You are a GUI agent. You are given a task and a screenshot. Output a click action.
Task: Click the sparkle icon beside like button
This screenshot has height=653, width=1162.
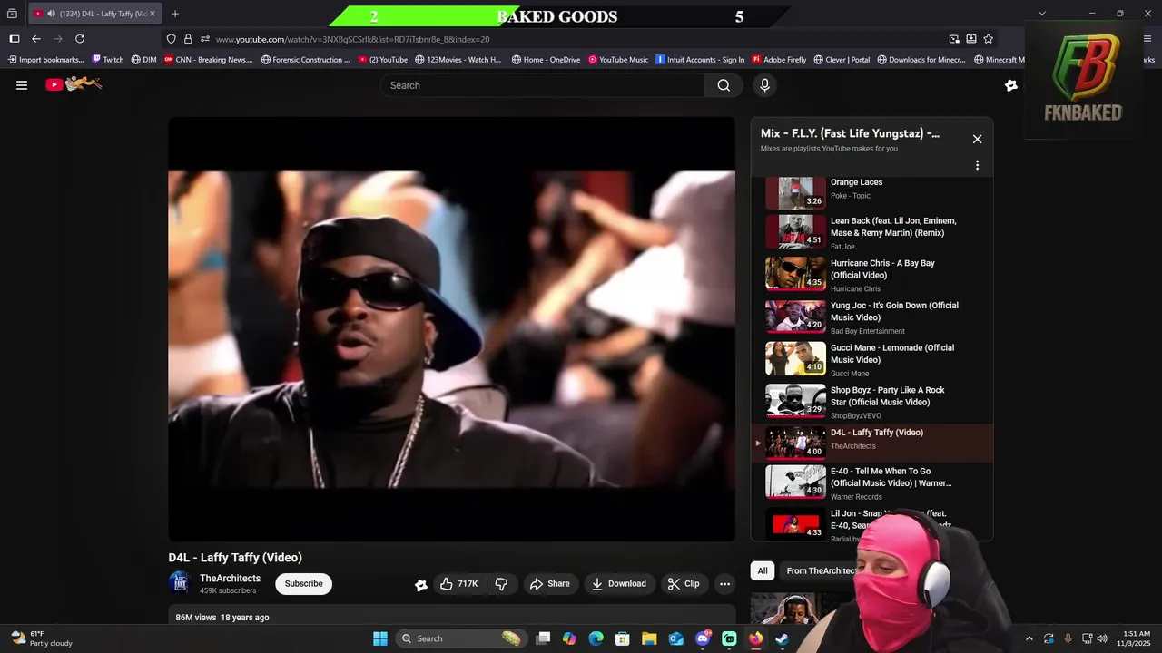coord(421,585)
